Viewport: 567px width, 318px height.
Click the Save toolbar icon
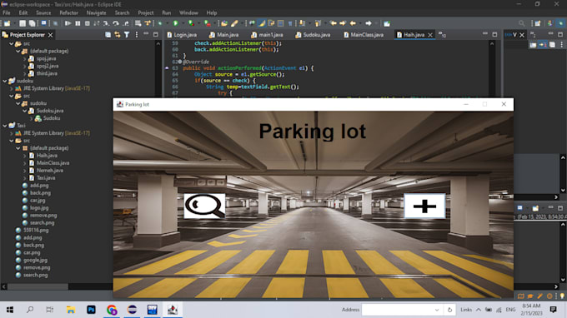[x=23, y=23]
